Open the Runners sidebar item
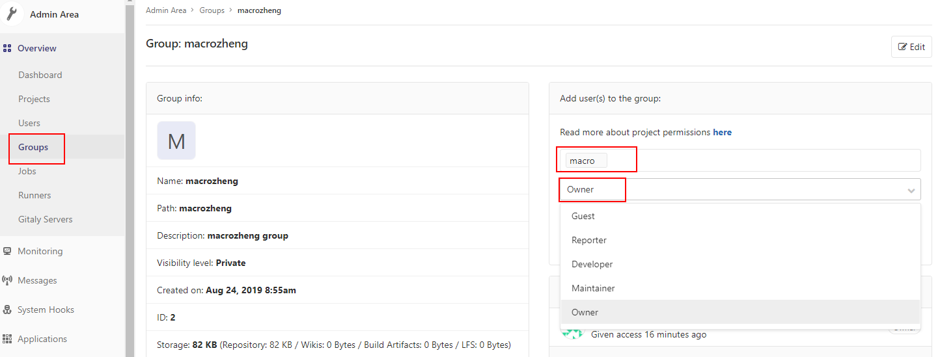This screenshot has width=940, height=357. (x=35, y=195)
